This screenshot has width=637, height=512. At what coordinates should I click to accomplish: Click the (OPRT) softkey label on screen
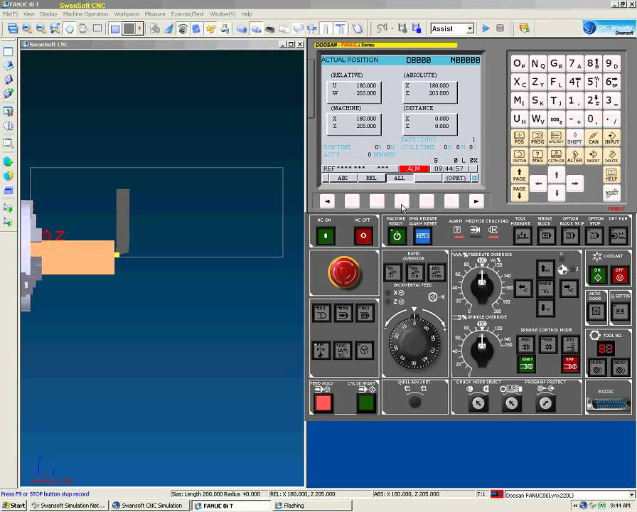point(456,178)
